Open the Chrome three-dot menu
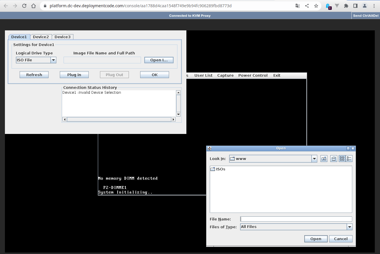The image size is (380, 254). pyautogui.click(x=375, y=6)
